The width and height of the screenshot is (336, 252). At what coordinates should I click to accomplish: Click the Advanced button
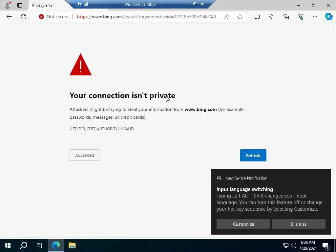coord(84,155)
